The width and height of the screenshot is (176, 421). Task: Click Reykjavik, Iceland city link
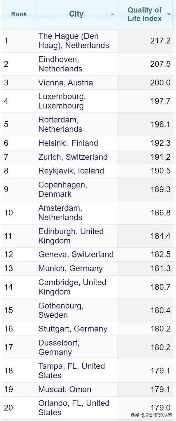pyautogui.click(x=71, y=171)
